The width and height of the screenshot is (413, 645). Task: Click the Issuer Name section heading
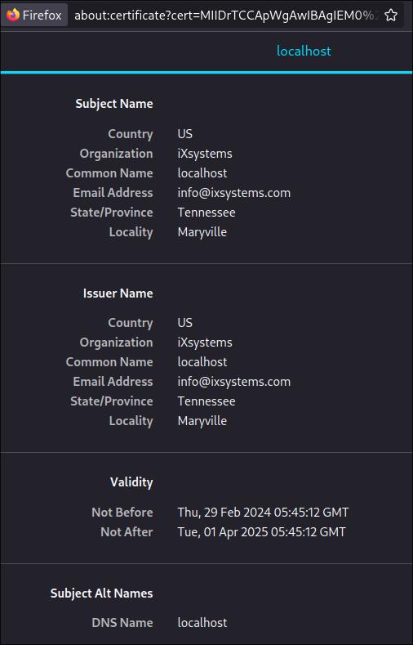point(118,293)
